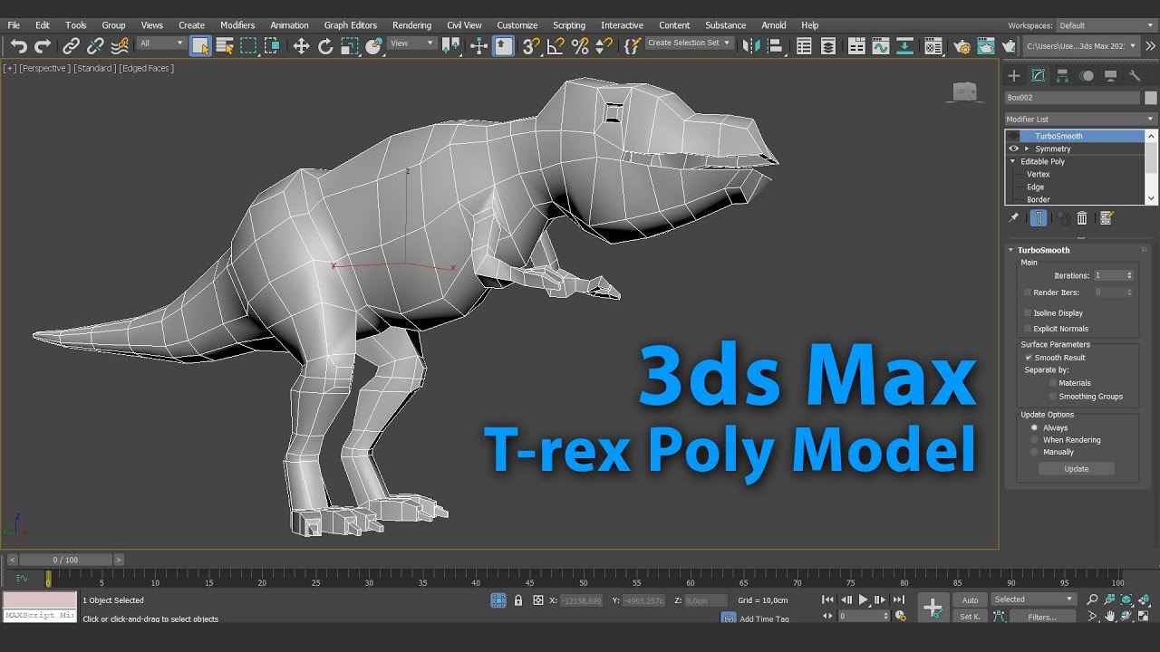Toggle visibility eye of Symmetry modifier
The height and width of the screenshot is (652, 1160).
1014,149
